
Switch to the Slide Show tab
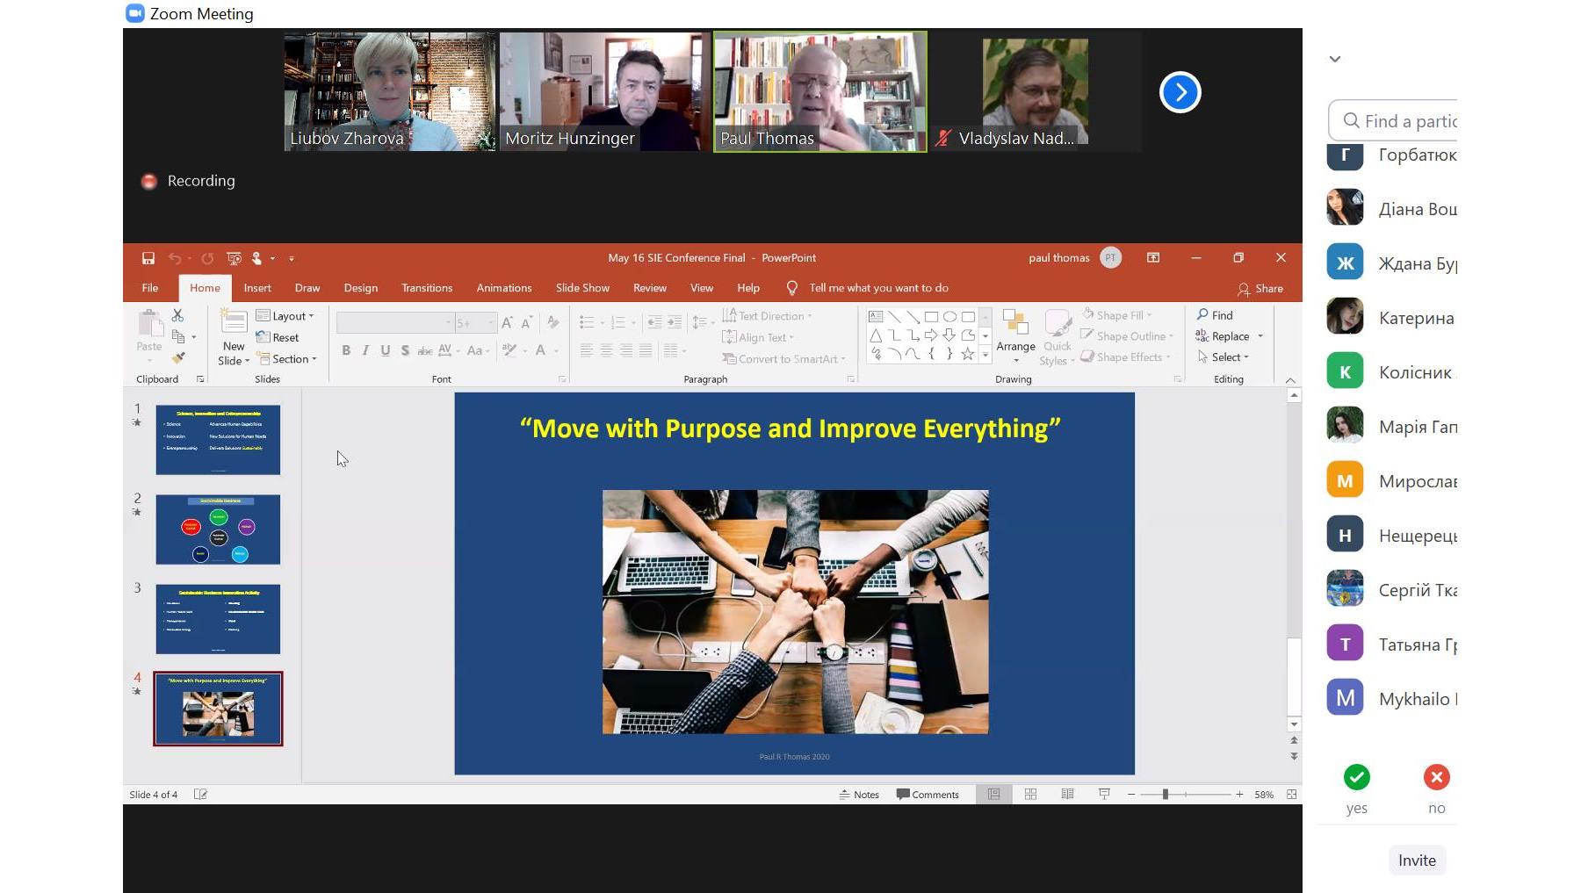coord(582,288)
